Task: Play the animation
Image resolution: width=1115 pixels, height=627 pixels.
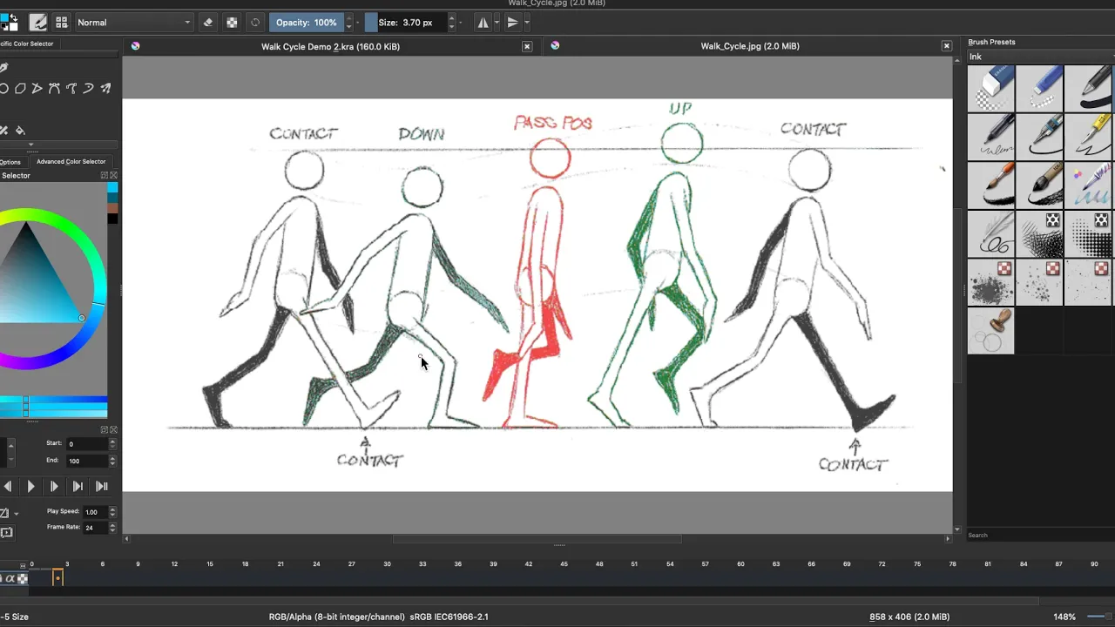Action: 30,486
